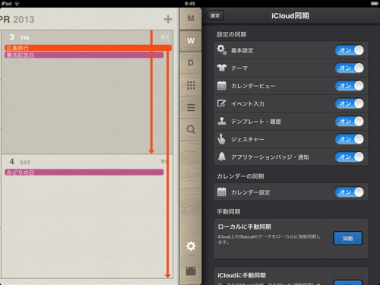380x285 pixels.
Task: Open the みどりの日 holiday event
Action: coord(84,173)
